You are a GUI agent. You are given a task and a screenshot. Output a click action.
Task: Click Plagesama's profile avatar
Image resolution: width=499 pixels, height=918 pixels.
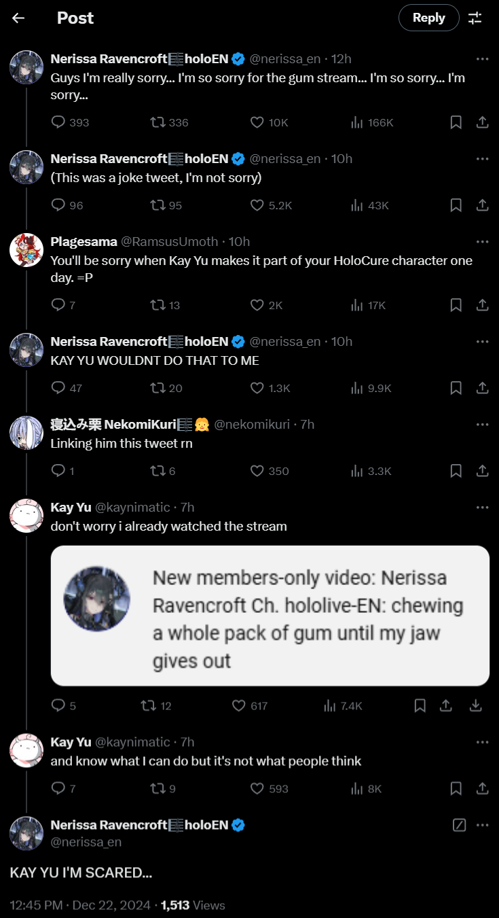coord(26,250)
